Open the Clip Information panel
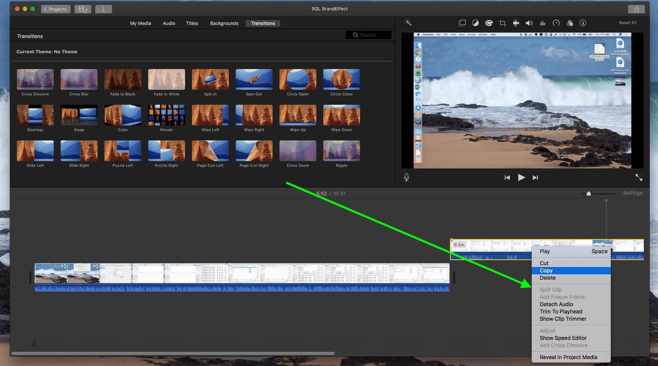 583,23
